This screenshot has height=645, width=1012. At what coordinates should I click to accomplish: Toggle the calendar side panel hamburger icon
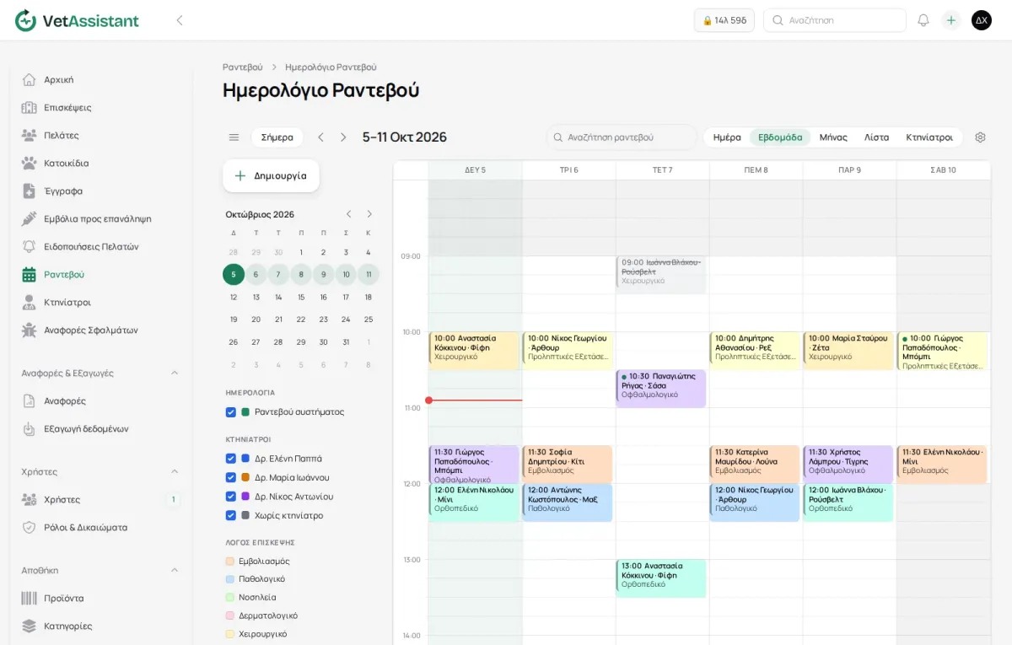click(234, 137)
